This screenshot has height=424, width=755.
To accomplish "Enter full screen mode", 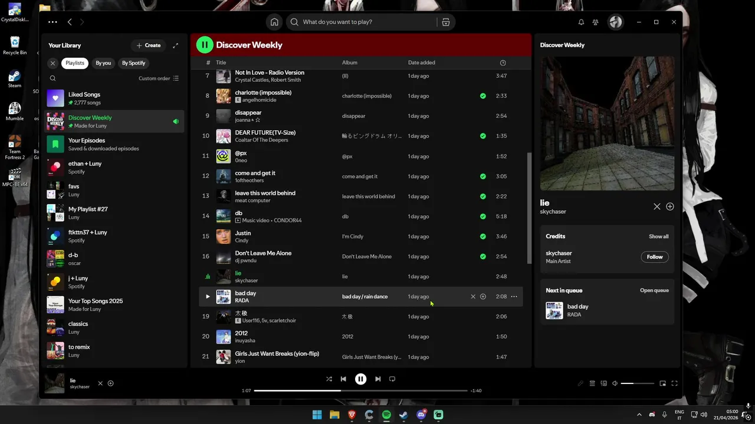I will pyautogui.click(x=675, y=383).
